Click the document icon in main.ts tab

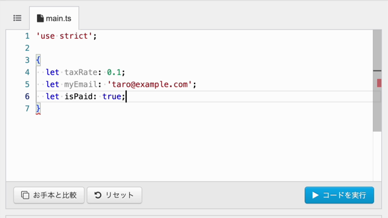point(40,18)
